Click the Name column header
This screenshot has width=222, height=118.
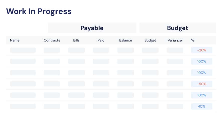(x=15, y=40)
